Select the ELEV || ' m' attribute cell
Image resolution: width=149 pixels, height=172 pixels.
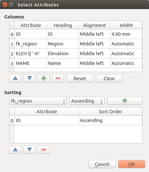click(x=31, y=54)
